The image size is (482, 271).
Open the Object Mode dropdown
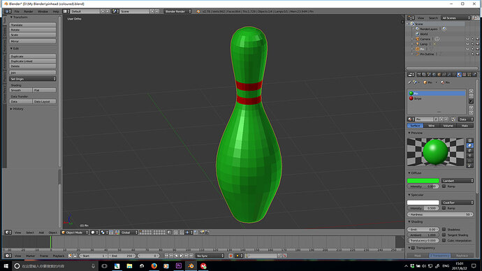coord(75,233)
